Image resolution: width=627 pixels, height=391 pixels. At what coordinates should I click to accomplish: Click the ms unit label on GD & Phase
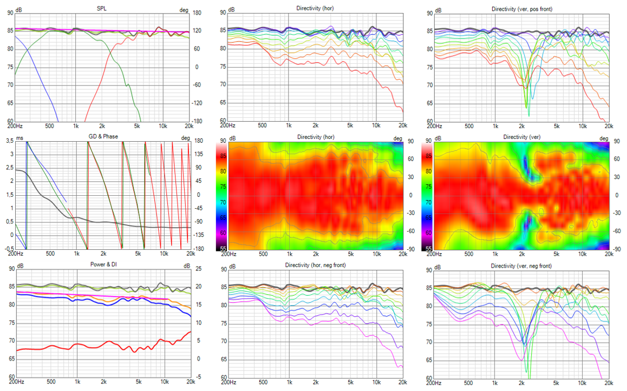click(x=19, y=137)
